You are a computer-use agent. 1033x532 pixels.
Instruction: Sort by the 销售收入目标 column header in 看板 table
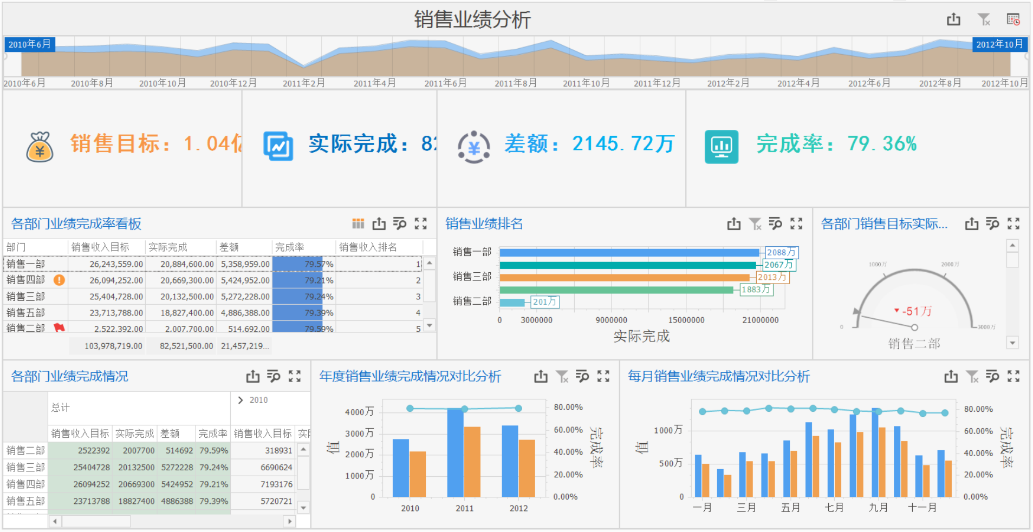click(107, 247)
